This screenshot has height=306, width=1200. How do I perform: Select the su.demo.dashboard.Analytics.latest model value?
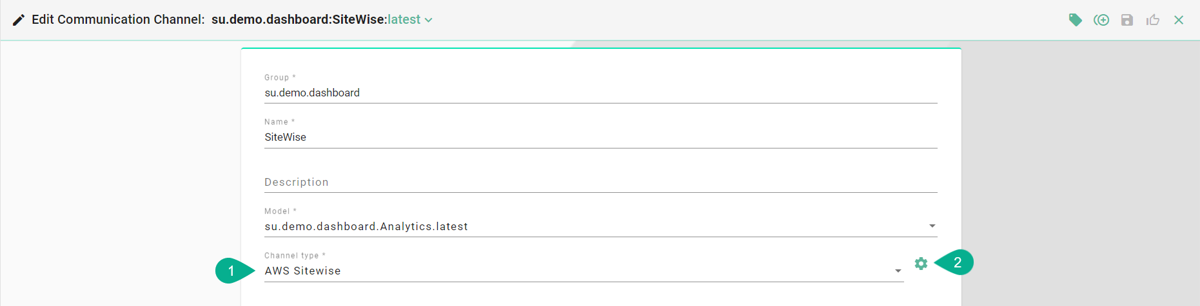point(366,226)
